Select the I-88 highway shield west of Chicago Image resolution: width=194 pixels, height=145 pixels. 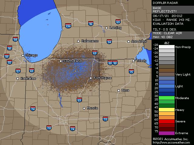pos(7,56)
